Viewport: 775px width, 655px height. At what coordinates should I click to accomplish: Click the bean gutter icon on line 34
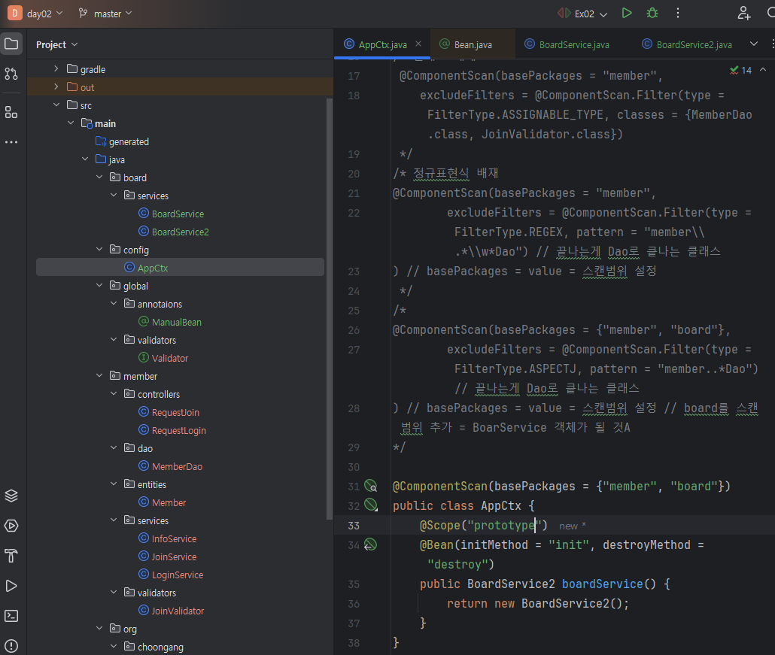(370, 544)
